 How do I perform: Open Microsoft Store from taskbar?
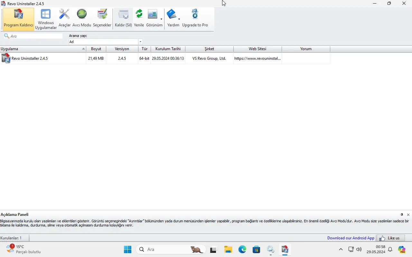click(x=257, y=249)
